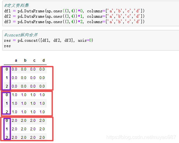Click index label 2 of the 1.0 rows
Image resolution: width=179 pixels, height=143 pixels.
[x=7, y=112]
